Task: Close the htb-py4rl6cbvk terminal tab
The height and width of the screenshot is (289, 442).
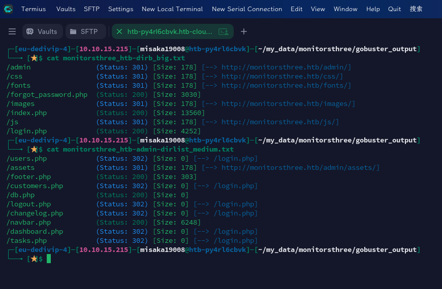Action: pyautogui.click(x=119, y=31)
